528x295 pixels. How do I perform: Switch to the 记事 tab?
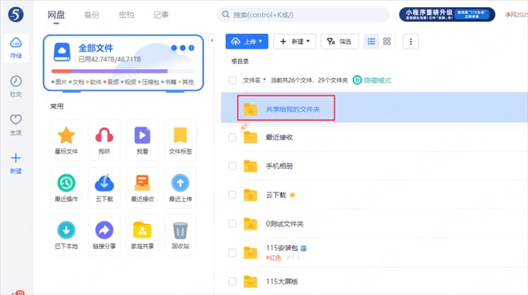click(161, 15)
